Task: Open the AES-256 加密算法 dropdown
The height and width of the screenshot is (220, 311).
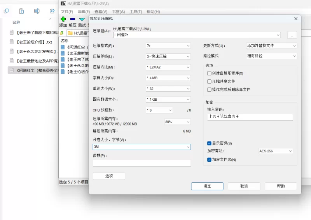Action: coord(276,151)
